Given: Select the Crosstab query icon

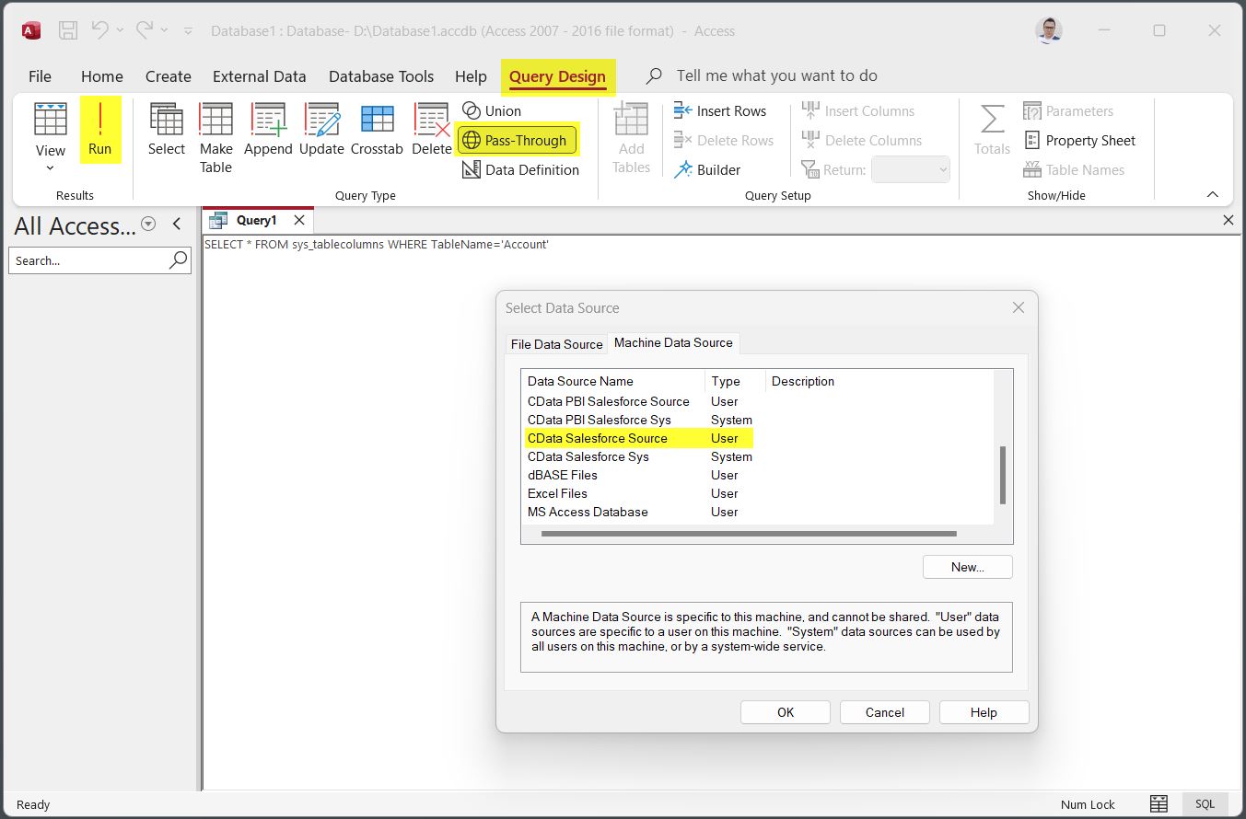Looking at the screenshot, I should [x=377, y=130].
